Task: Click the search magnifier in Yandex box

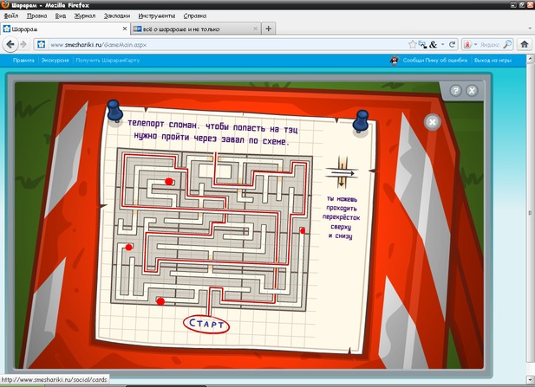Action: click(507, 44)
